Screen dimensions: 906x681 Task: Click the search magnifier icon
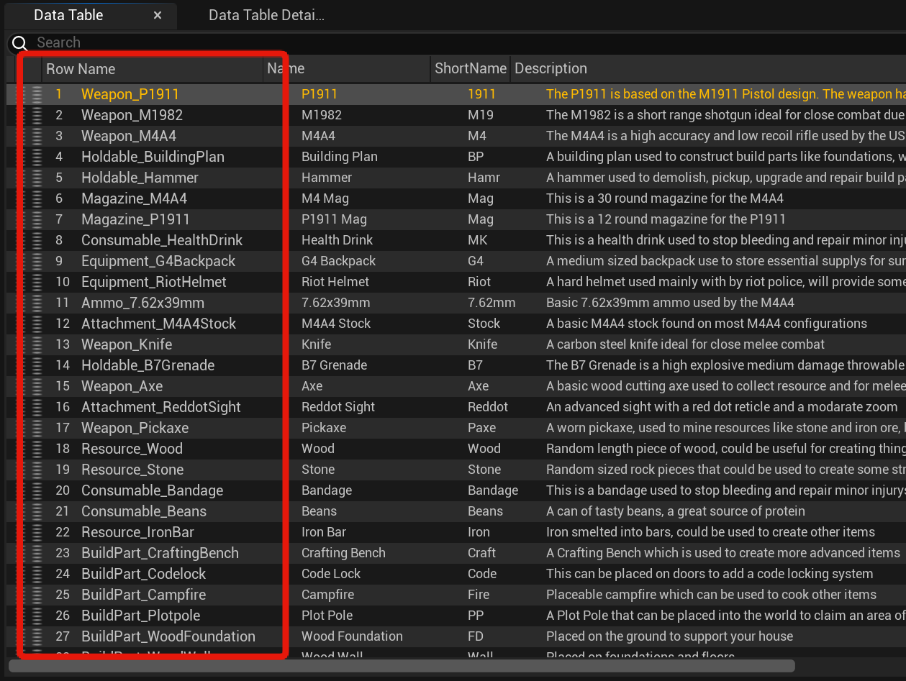click(19, 43)
